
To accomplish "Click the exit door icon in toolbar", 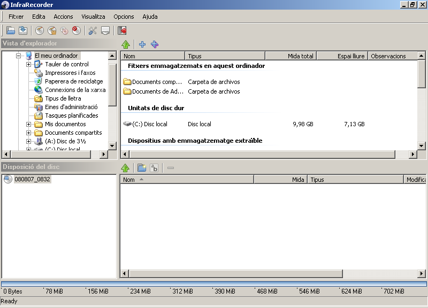I will [122, 30].
